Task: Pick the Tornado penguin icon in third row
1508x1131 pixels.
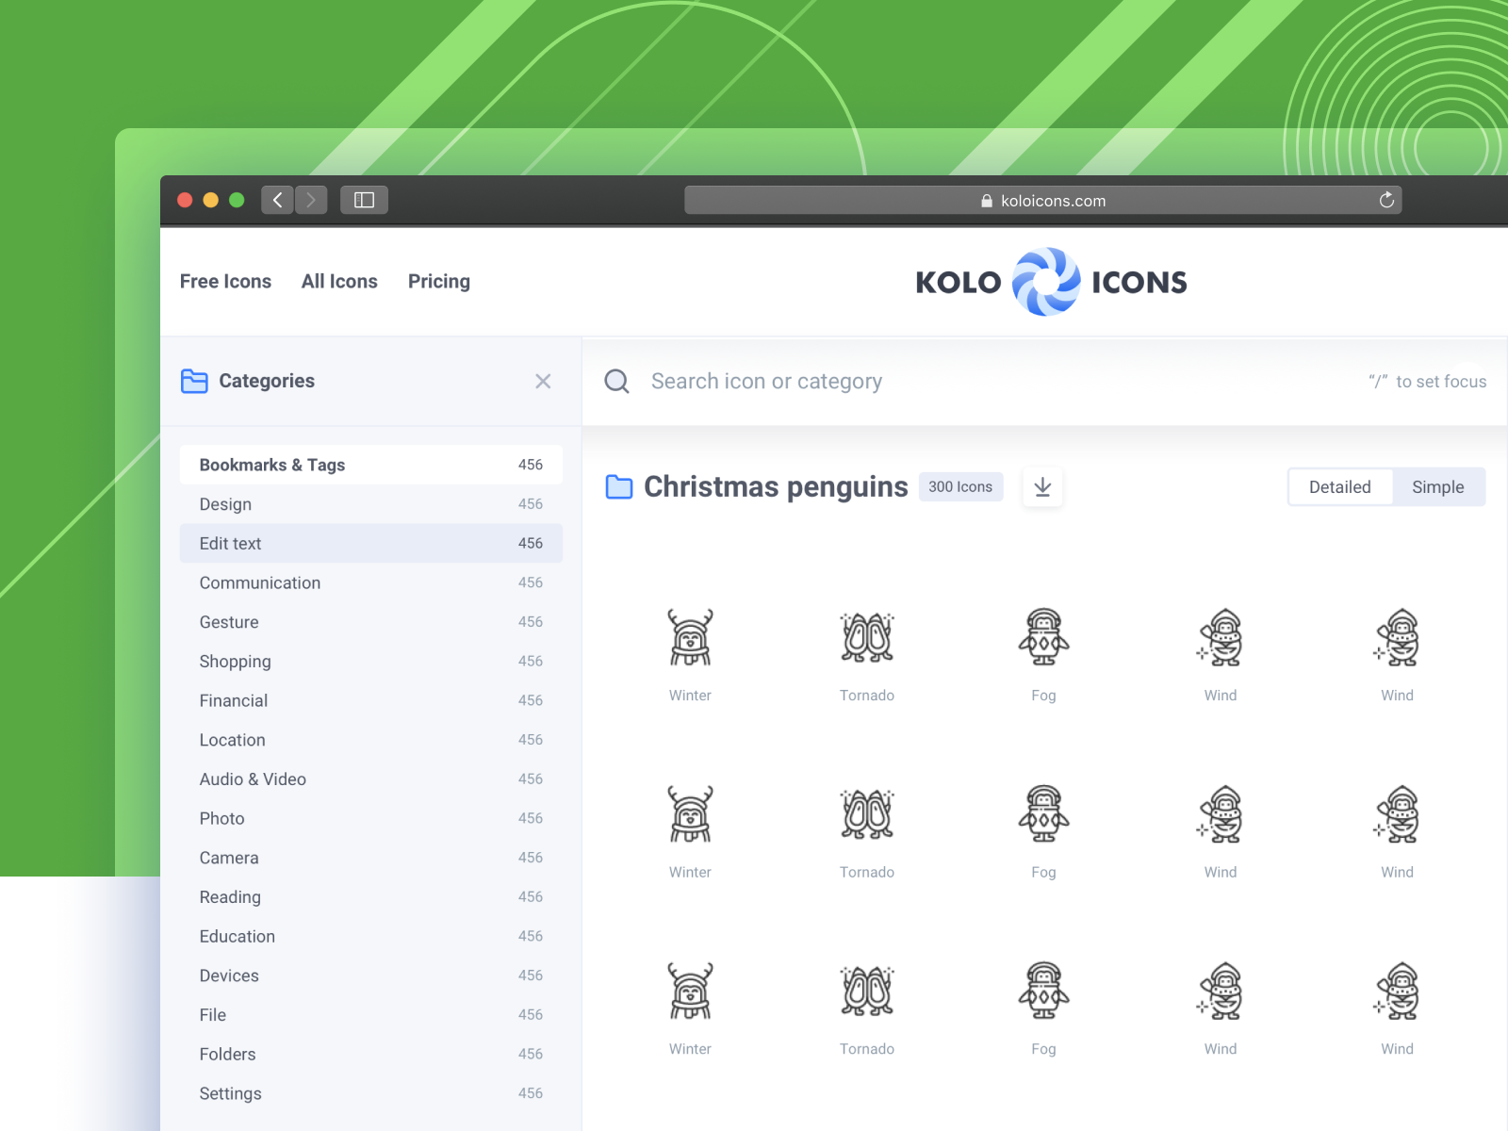Action: tap(867, 991)
